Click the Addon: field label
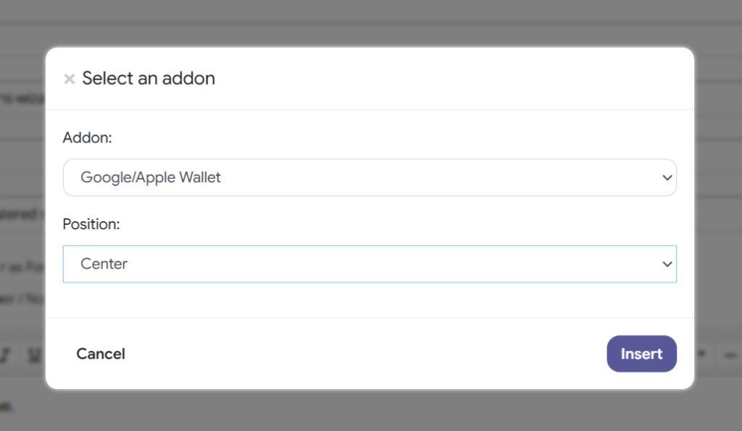This screenshot has width=742, height=431. click(x=88, y=138)
